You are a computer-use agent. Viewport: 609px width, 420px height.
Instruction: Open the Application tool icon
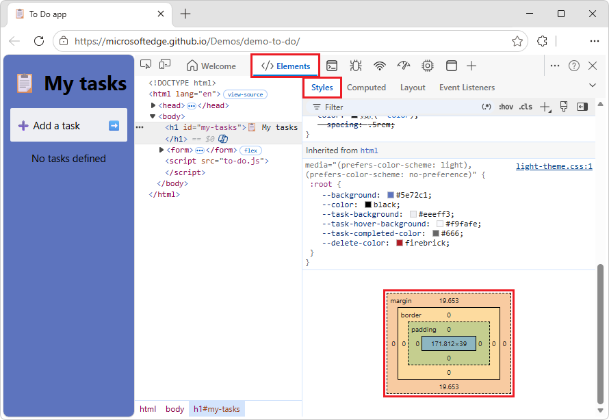coord(452,66)
